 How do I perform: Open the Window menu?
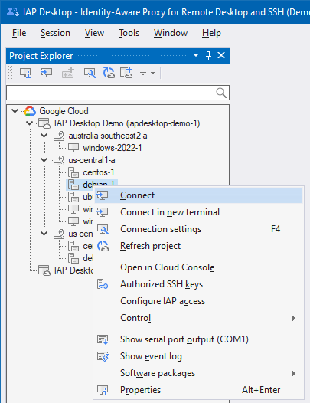pos(171,33)
